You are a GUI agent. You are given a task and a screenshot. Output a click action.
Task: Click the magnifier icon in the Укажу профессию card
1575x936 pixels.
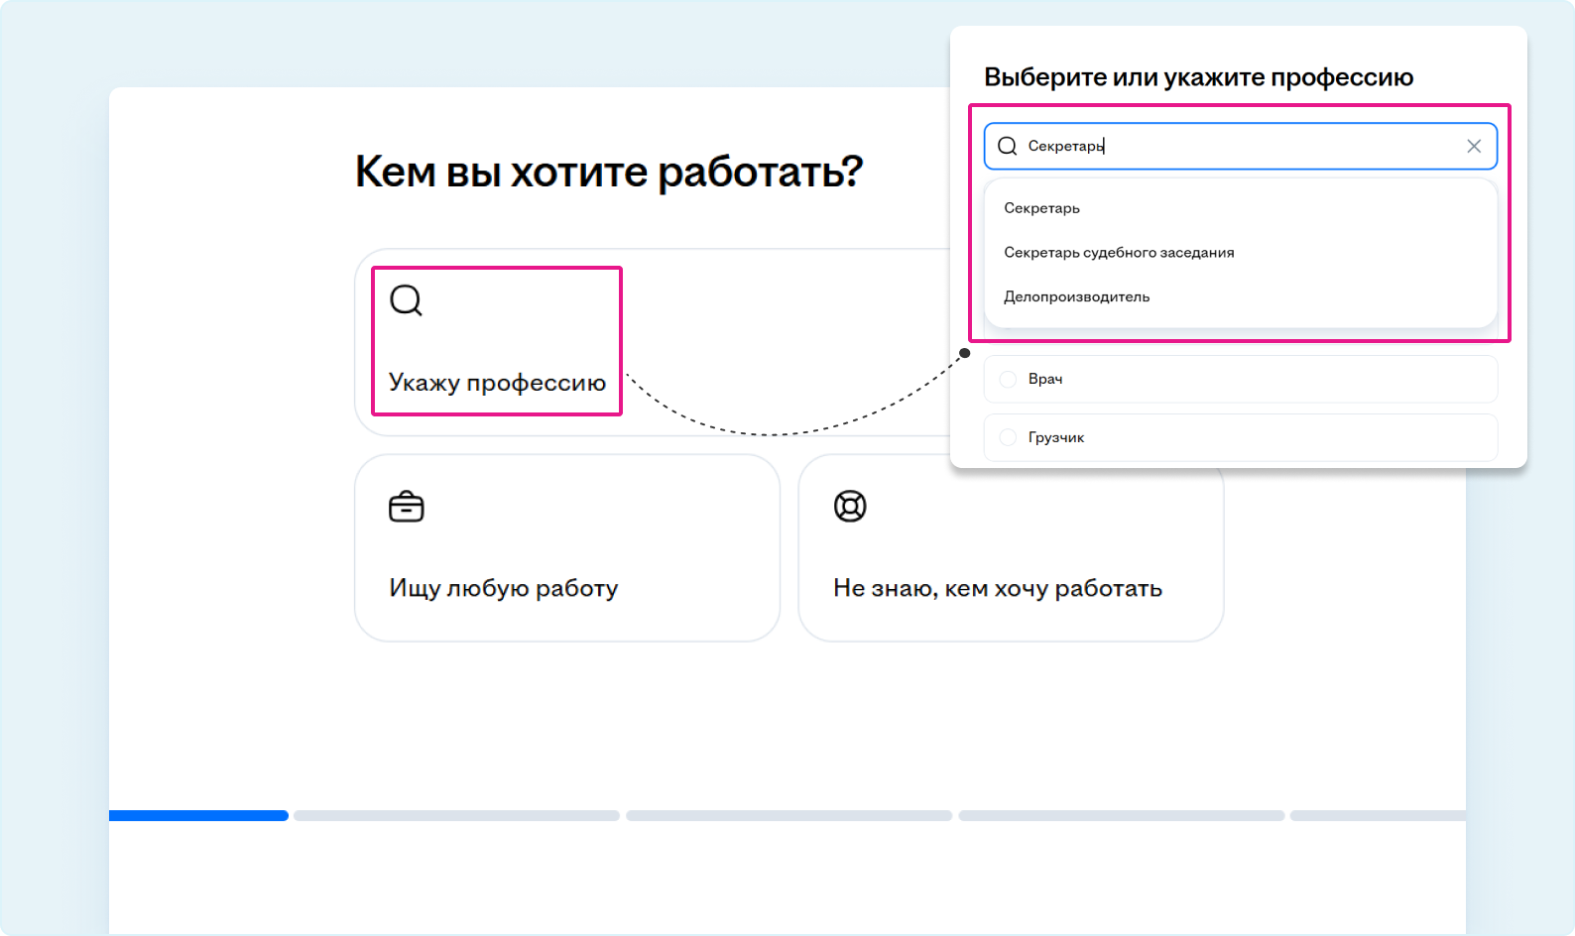click(x=406, y=300)
